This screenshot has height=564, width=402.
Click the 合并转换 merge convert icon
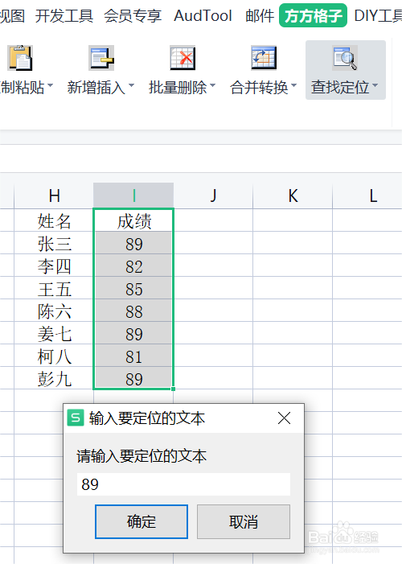[264, 58]
